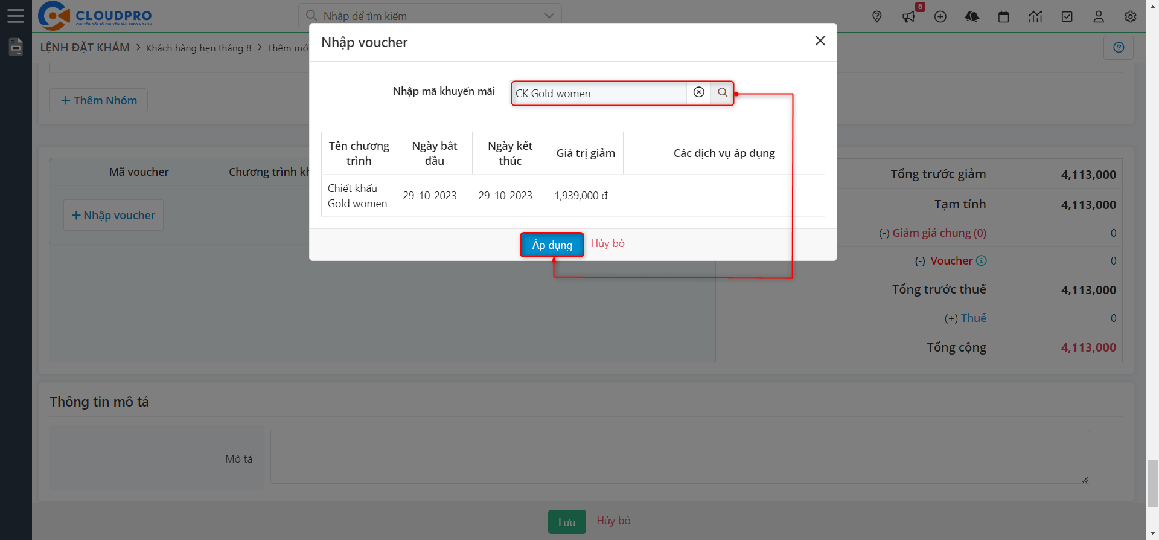This screenshot has height=540, width=1159.
Task: Click the quick create plus icon
Action: 940,17
